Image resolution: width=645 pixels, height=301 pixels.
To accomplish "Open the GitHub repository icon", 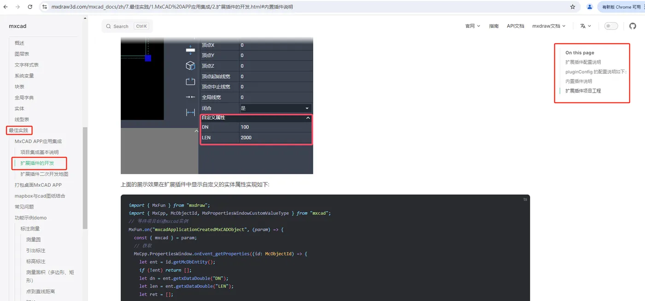I will tap(633, 26).
